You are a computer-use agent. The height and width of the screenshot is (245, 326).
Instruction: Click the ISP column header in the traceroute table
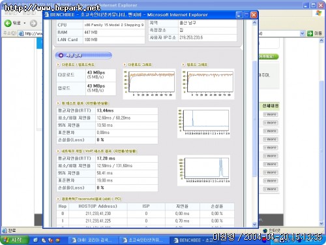click(146, 206)
